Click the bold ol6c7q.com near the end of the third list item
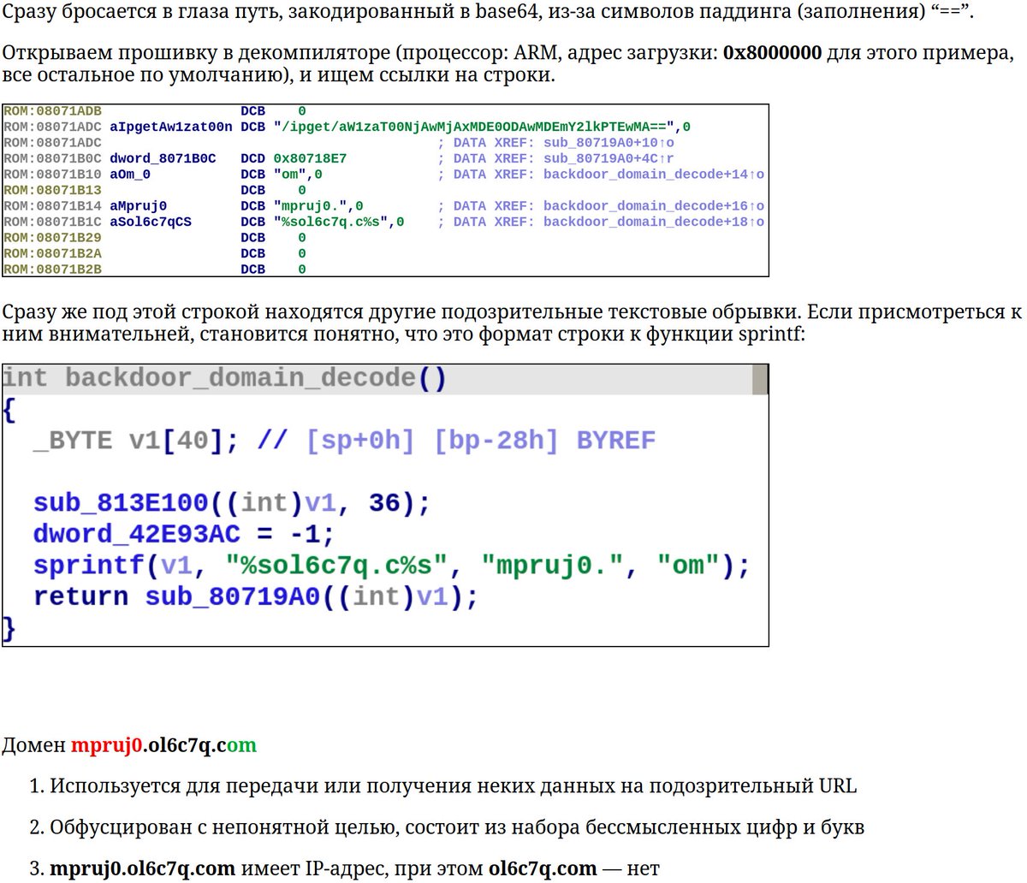This screenshot has height=883, width=1027. point(543,868)
